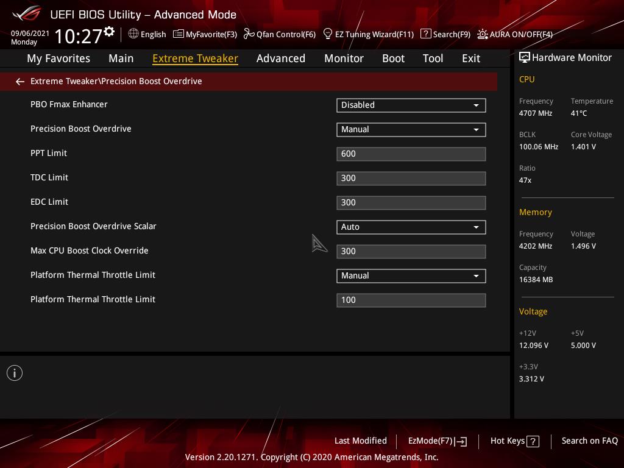Screen dimensions: 624x468
Task: Open Precision Boost Overdrive Scalar dropdown
Action: 411,227
